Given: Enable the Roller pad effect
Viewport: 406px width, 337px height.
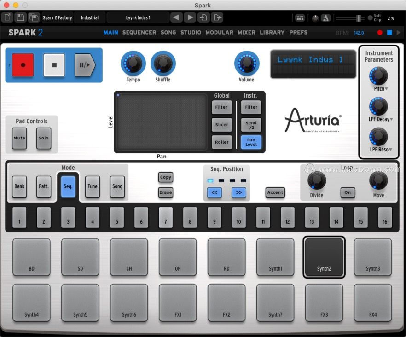Looking at the screenshot, I should [x=222, y=142].
